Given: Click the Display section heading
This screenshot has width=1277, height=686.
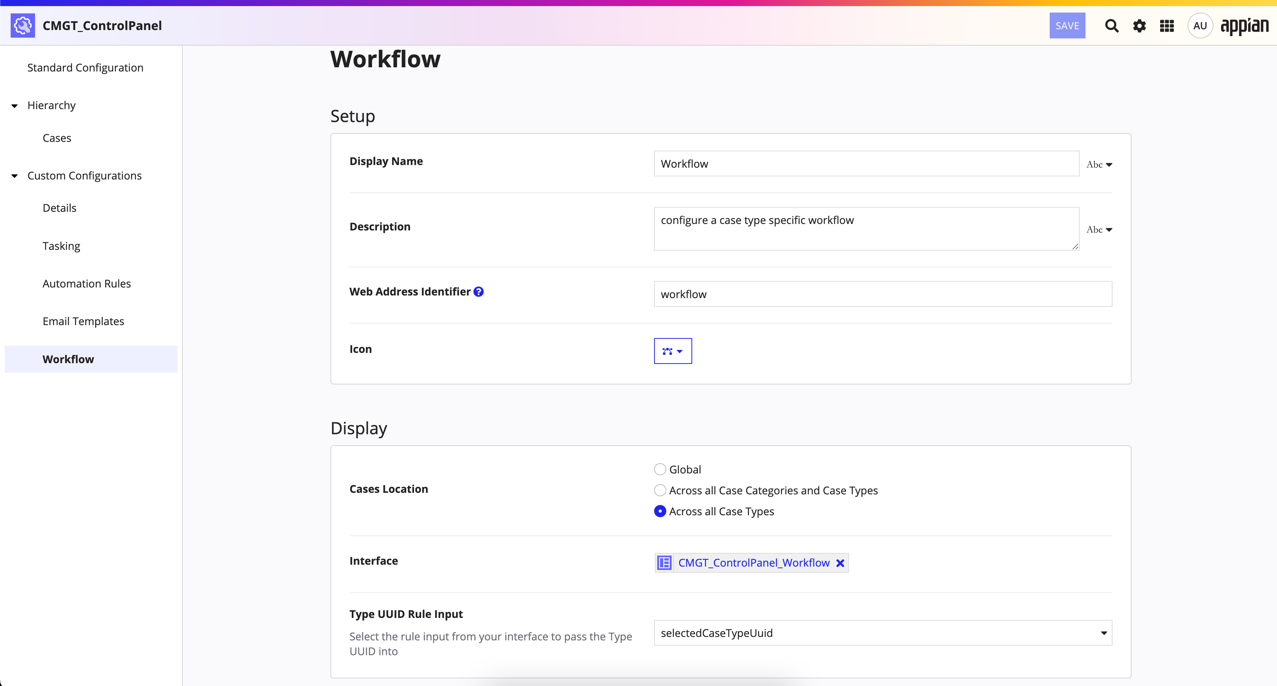Looking at the screenshot, I should coord(358,428).
